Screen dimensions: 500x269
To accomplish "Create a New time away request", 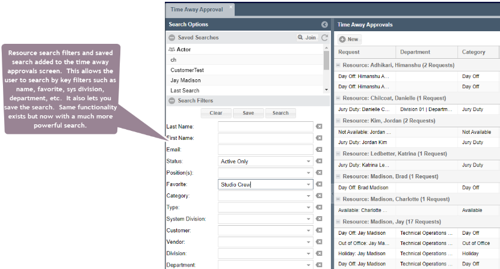I will pyautogui.click(x=349, y=39).
